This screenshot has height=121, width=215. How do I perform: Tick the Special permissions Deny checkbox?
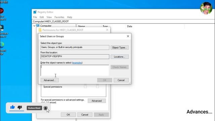point(97,87)
